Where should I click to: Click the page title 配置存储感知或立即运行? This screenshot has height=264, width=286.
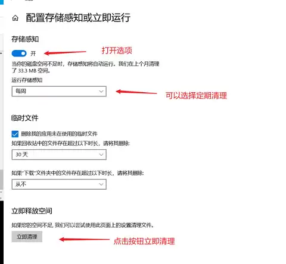[78, 18]
